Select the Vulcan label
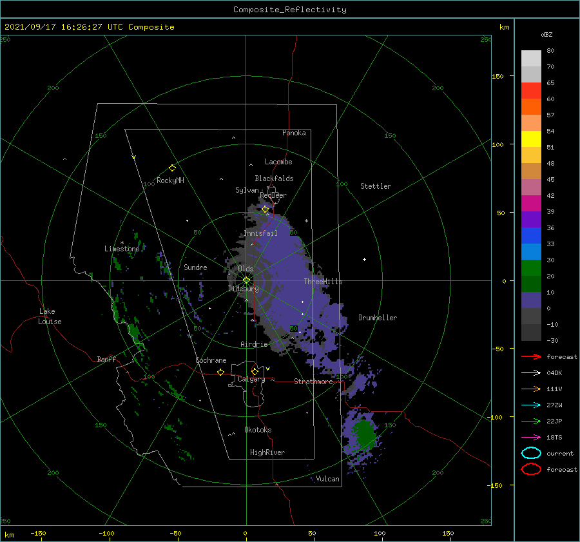580x542 pixels. click(328, 479)
